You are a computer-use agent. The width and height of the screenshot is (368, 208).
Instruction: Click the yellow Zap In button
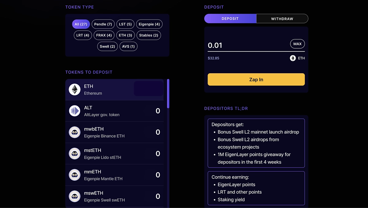point(256,79)
